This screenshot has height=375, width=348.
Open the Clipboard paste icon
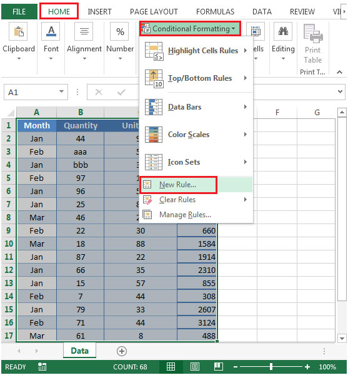(x=18, y=31)
